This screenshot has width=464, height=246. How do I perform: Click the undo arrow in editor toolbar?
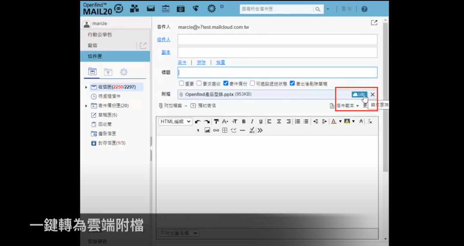pos(198,121)
